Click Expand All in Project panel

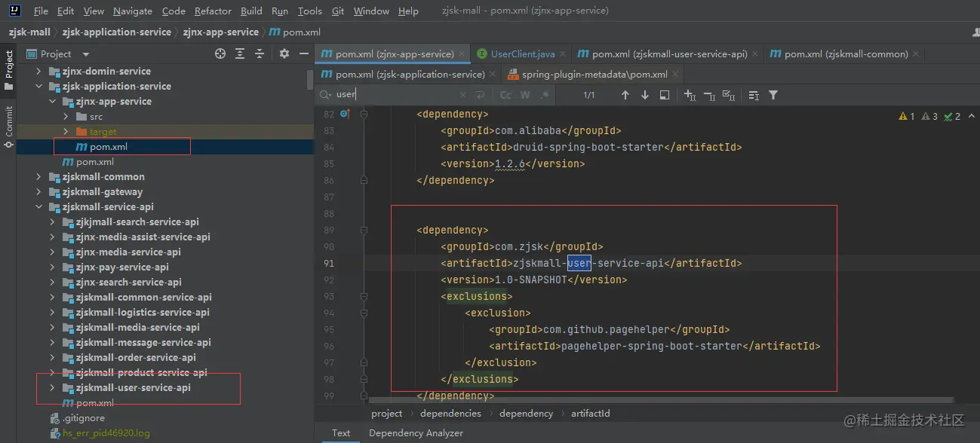(240, 53)
